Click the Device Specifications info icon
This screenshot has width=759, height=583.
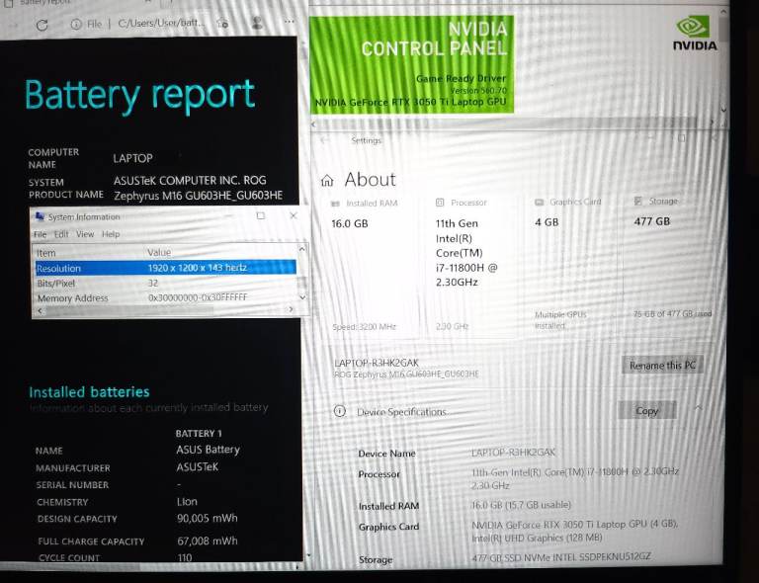click(x=340, y=411)
